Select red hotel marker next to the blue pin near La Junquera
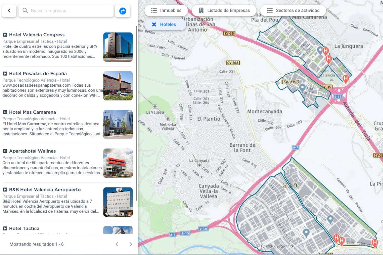The height and width of the screenshot is (255, 383). [x=325, y=52]
